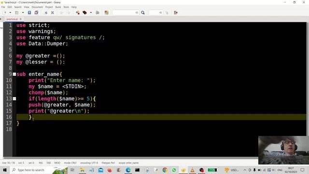309x174 pixels.
Task: Open WhatsApp from the taskbar
Action: (174, 170)
